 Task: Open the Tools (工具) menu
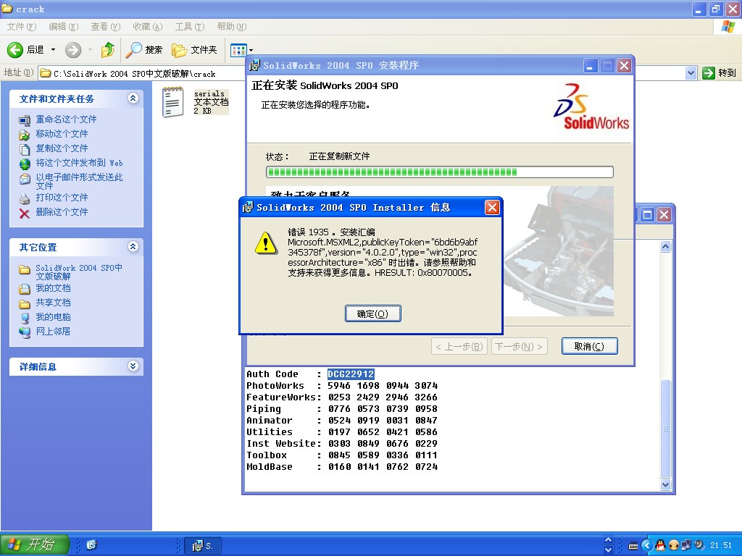click(x=190, y=27)
